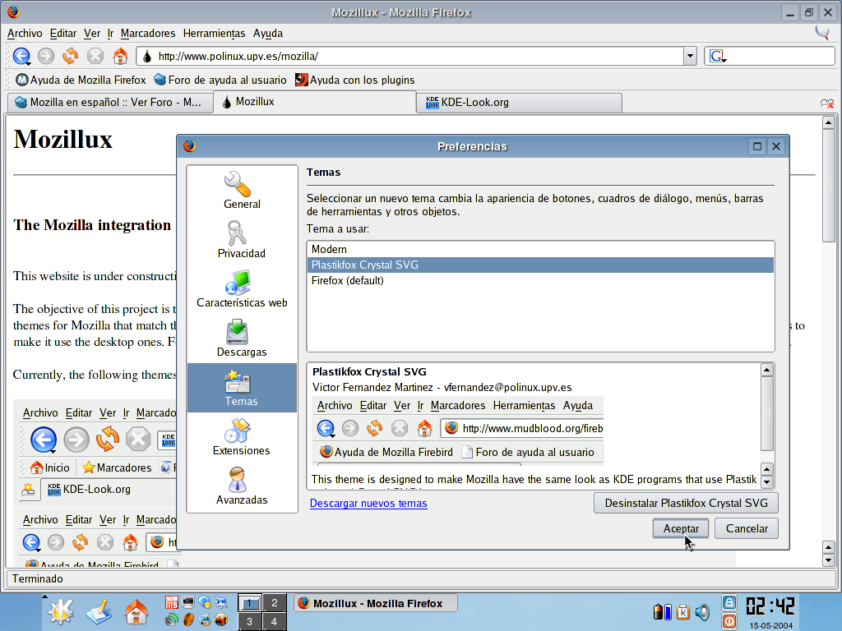Click the 02:42 panel clock

(770, 606)
